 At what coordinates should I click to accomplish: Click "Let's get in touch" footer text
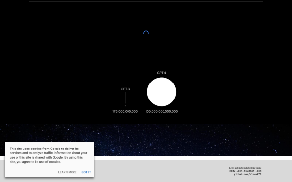[245, 168]
